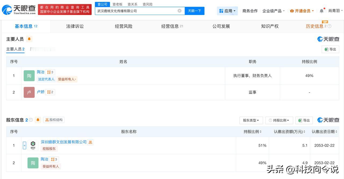Switch to the 经营信息 tab
This screenshot has height=179, width=344.
(172, 26)
